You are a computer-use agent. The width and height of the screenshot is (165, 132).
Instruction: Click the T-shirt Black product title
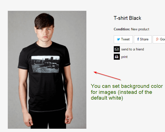click(x=127, y=18)
